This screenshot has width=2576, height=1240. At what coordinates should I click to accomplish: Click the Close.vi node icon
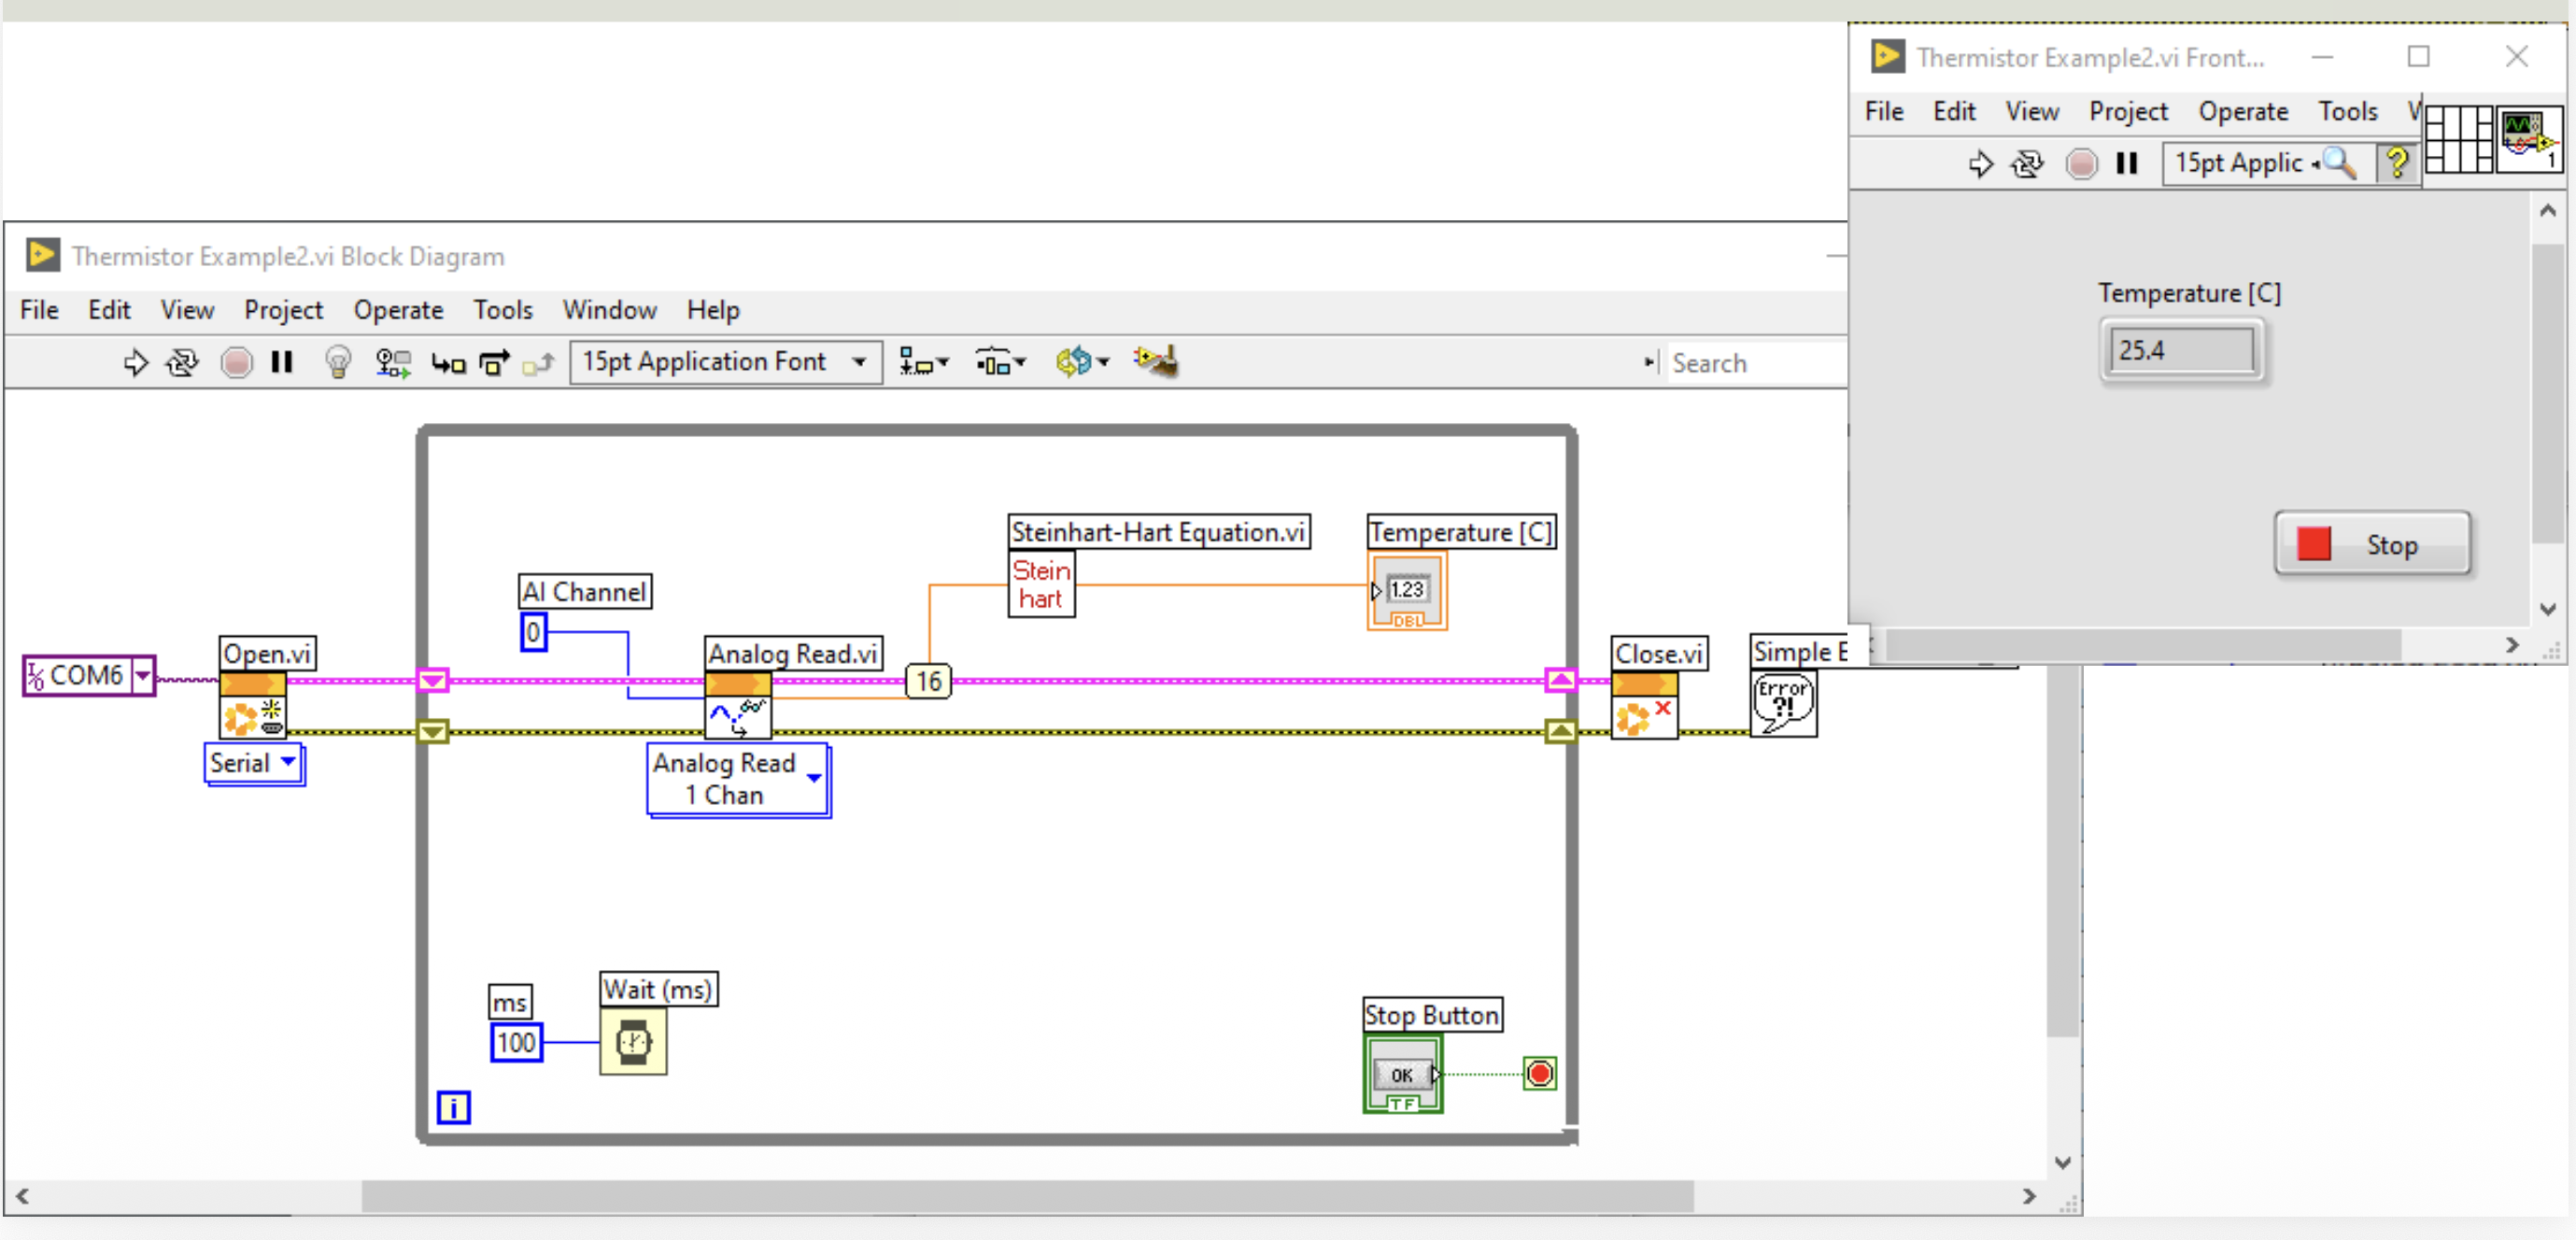point(1644,705)
